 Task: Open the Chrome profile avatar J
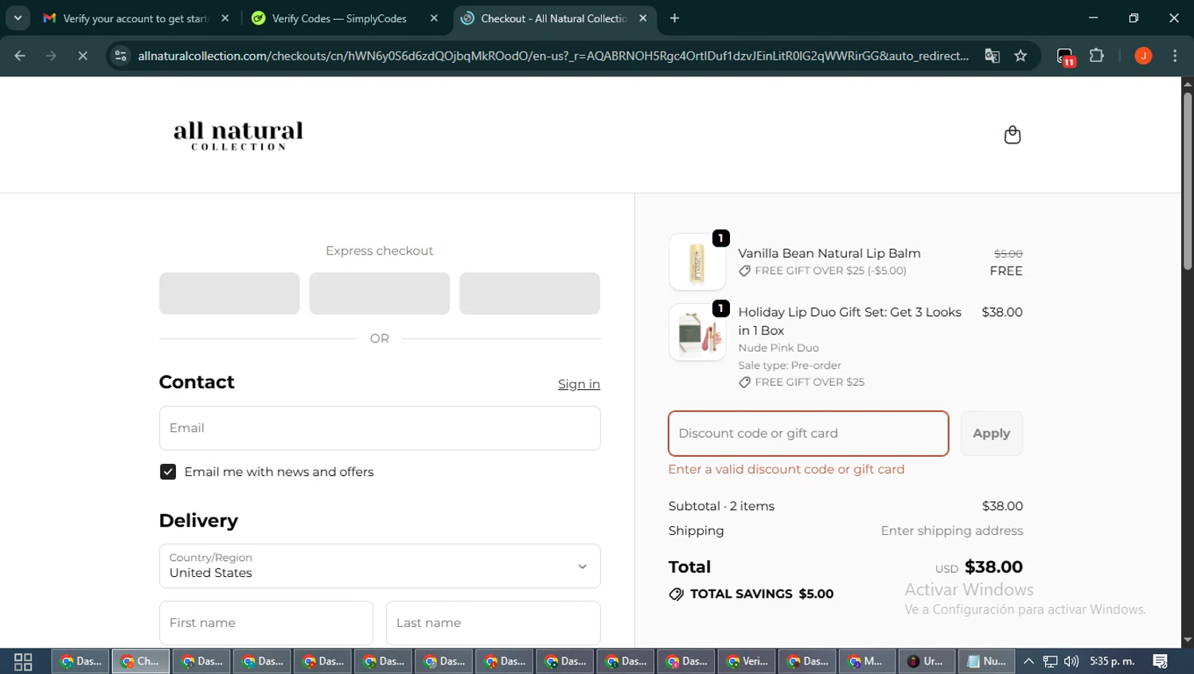1143,56
